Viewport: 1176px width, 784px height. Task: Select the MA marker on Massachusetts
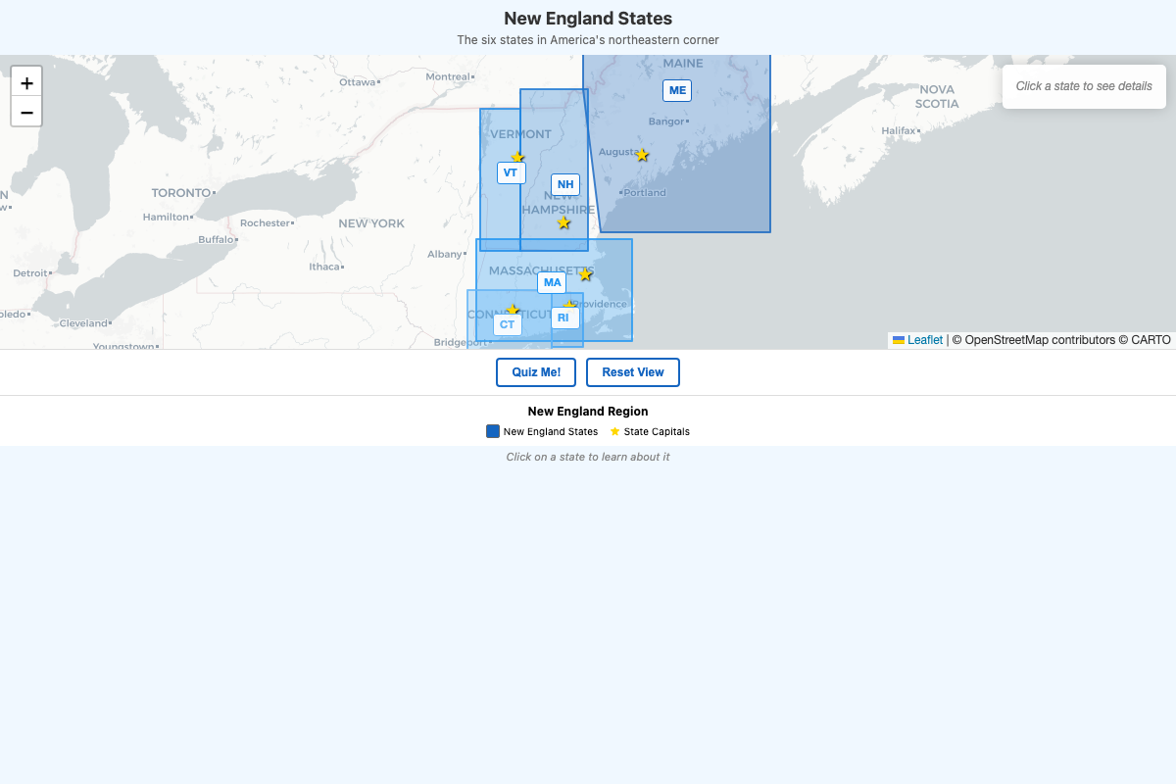pos(552,282)
